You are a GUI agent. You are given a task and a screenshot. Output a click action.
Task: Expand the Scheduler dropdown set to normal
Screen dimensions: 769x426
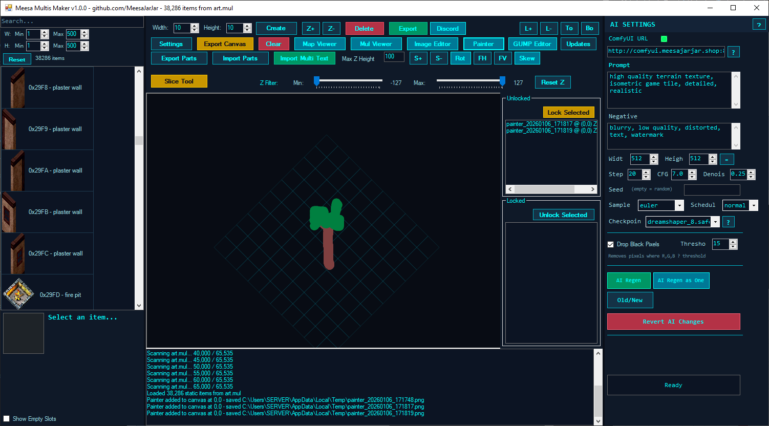(740, 205)
